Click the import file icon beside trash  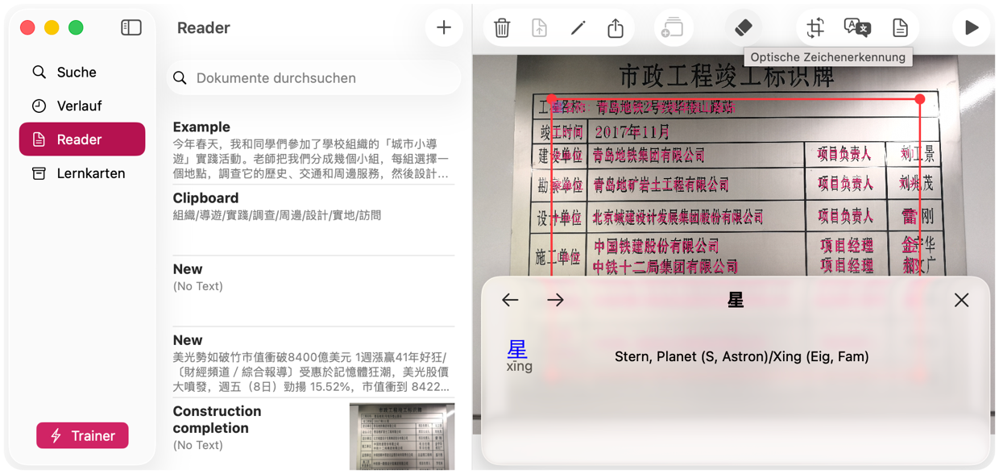(x=540, y=28)
